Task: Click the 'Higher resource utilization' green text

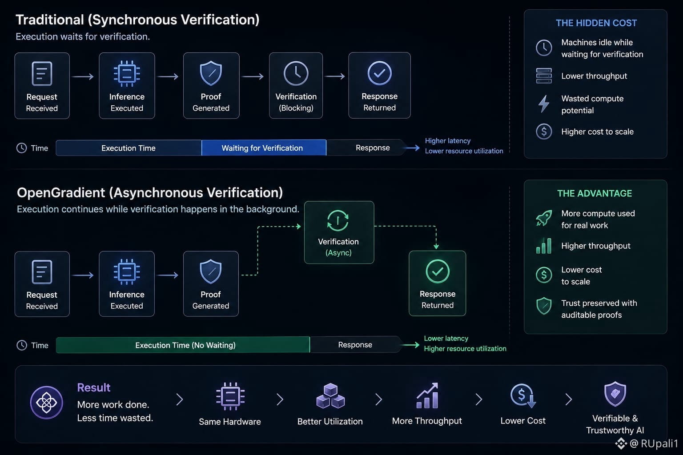Action: (465, 348)
